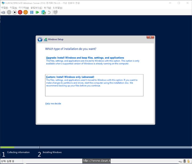
Task: Revert the VM with the undo arrow icon
Action: [49, 12]
